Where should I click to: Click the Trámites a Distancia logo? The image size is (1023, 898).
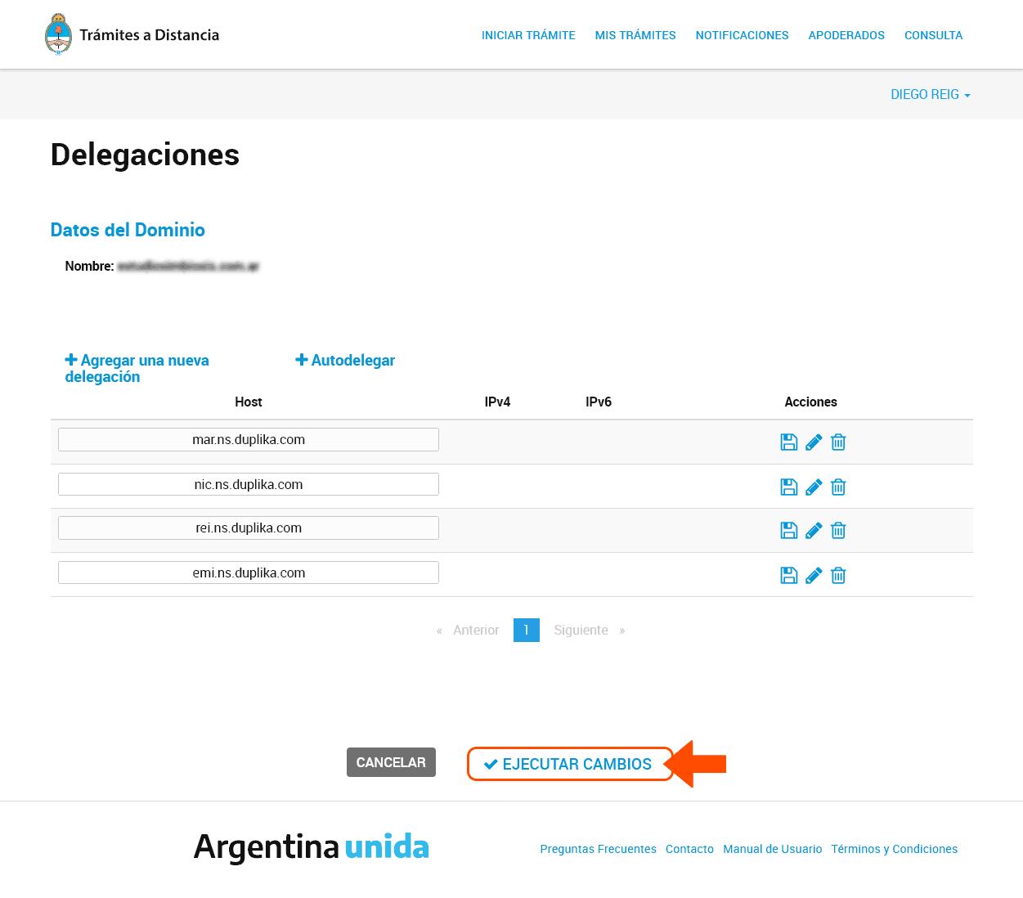tap(131, 34)
